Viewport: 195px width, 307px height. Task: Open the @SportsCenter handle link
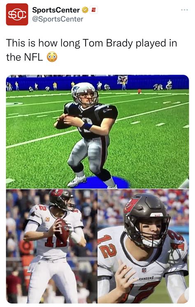58,19
